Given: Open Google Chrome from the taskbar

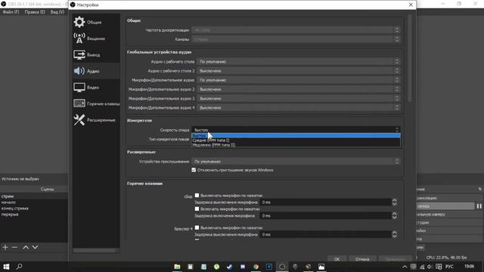Looking at the screenshot, I should coord(256,267).
